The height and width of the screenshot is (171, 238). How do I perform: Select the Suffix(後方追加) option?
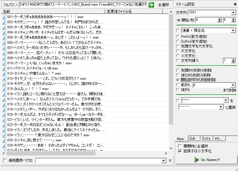(178, 41)
